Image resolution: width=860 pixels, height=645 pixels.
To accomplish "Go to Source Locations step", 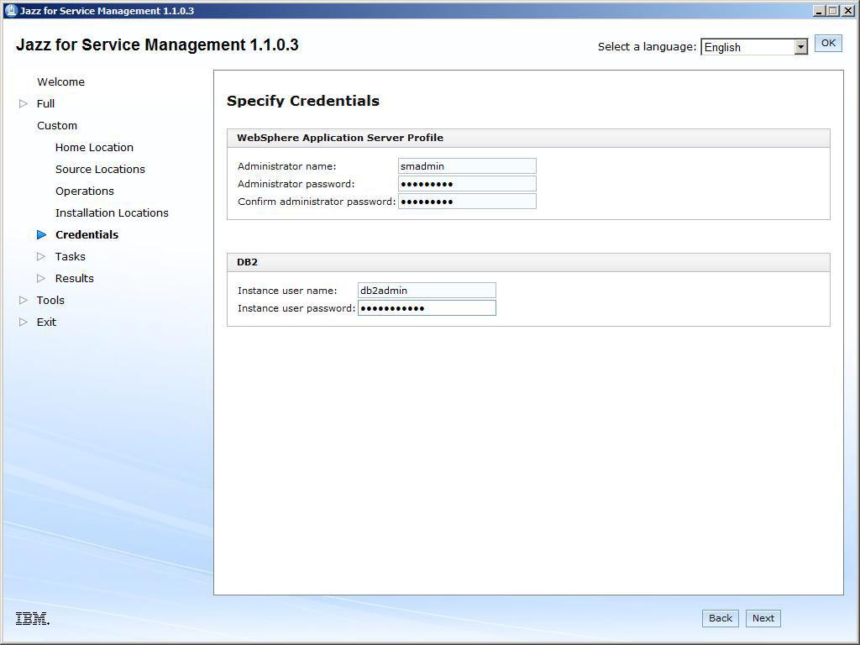I will coord(101,170).
